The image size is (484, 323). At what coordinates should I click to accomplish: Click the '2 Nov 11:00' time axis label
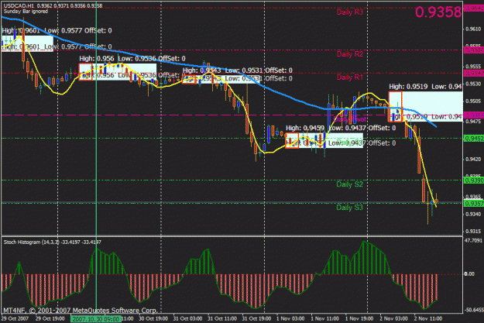point(428,318)
